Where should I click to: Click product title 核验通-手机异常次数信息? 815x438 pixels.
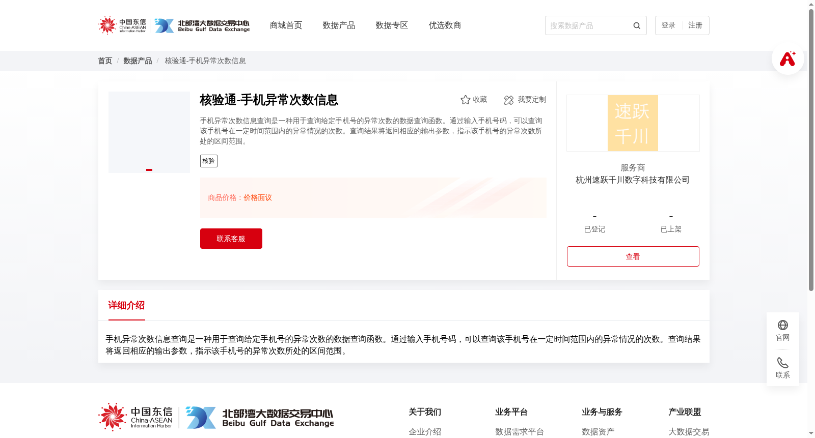(269, 100)
